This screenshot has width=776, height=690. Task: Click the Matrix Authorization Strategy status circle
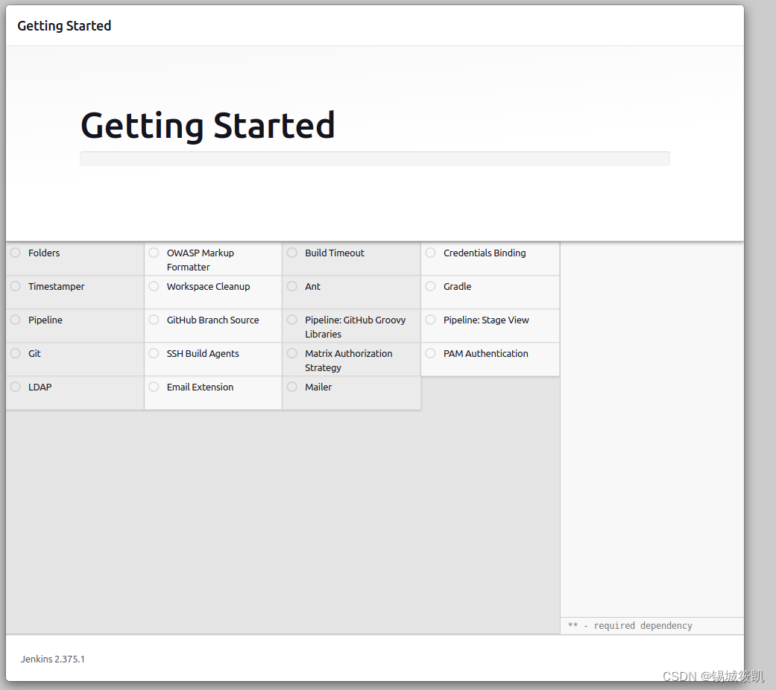coord(292,354)
